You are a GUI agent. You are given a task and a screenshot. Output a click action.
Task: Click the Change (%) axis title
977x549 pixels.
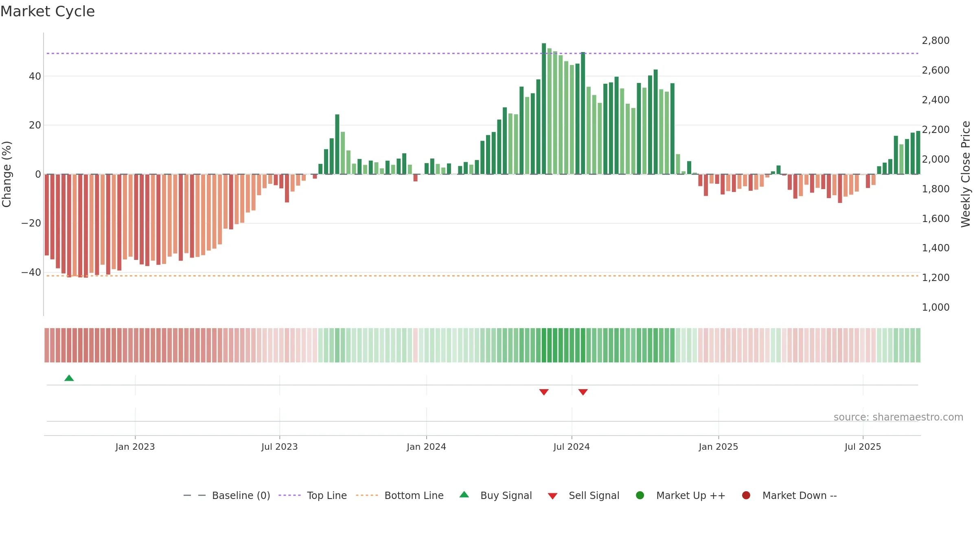coord(7,174)
